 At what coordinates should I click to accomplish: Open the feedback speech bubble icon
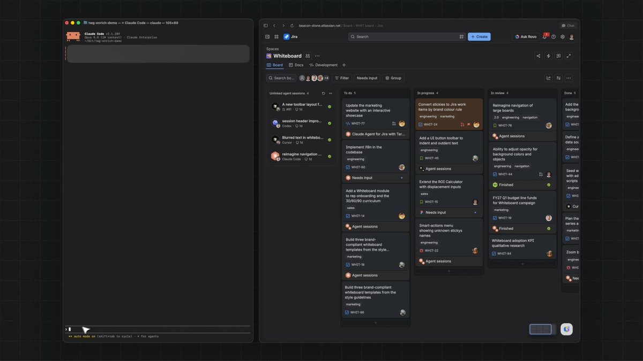click(x=558, y=56)
